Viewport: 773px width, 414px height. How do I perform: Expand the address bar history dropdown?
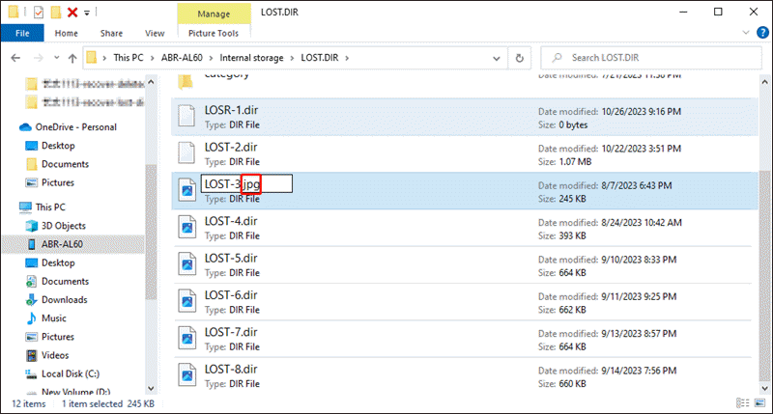point(497,58)
